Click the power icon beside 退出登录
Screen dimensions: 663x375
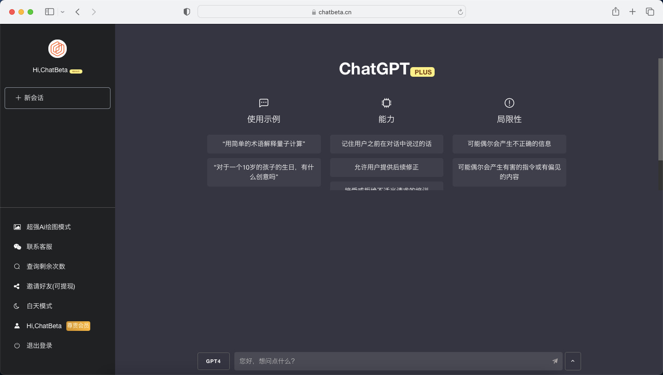[x=17, y=345]
